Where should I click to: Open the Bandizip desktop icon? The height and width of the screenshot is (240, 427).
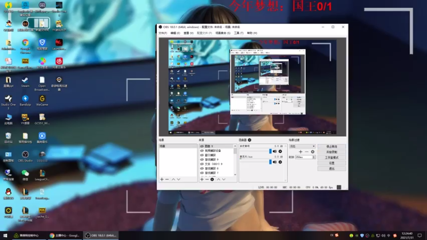(x=25, y=100)
